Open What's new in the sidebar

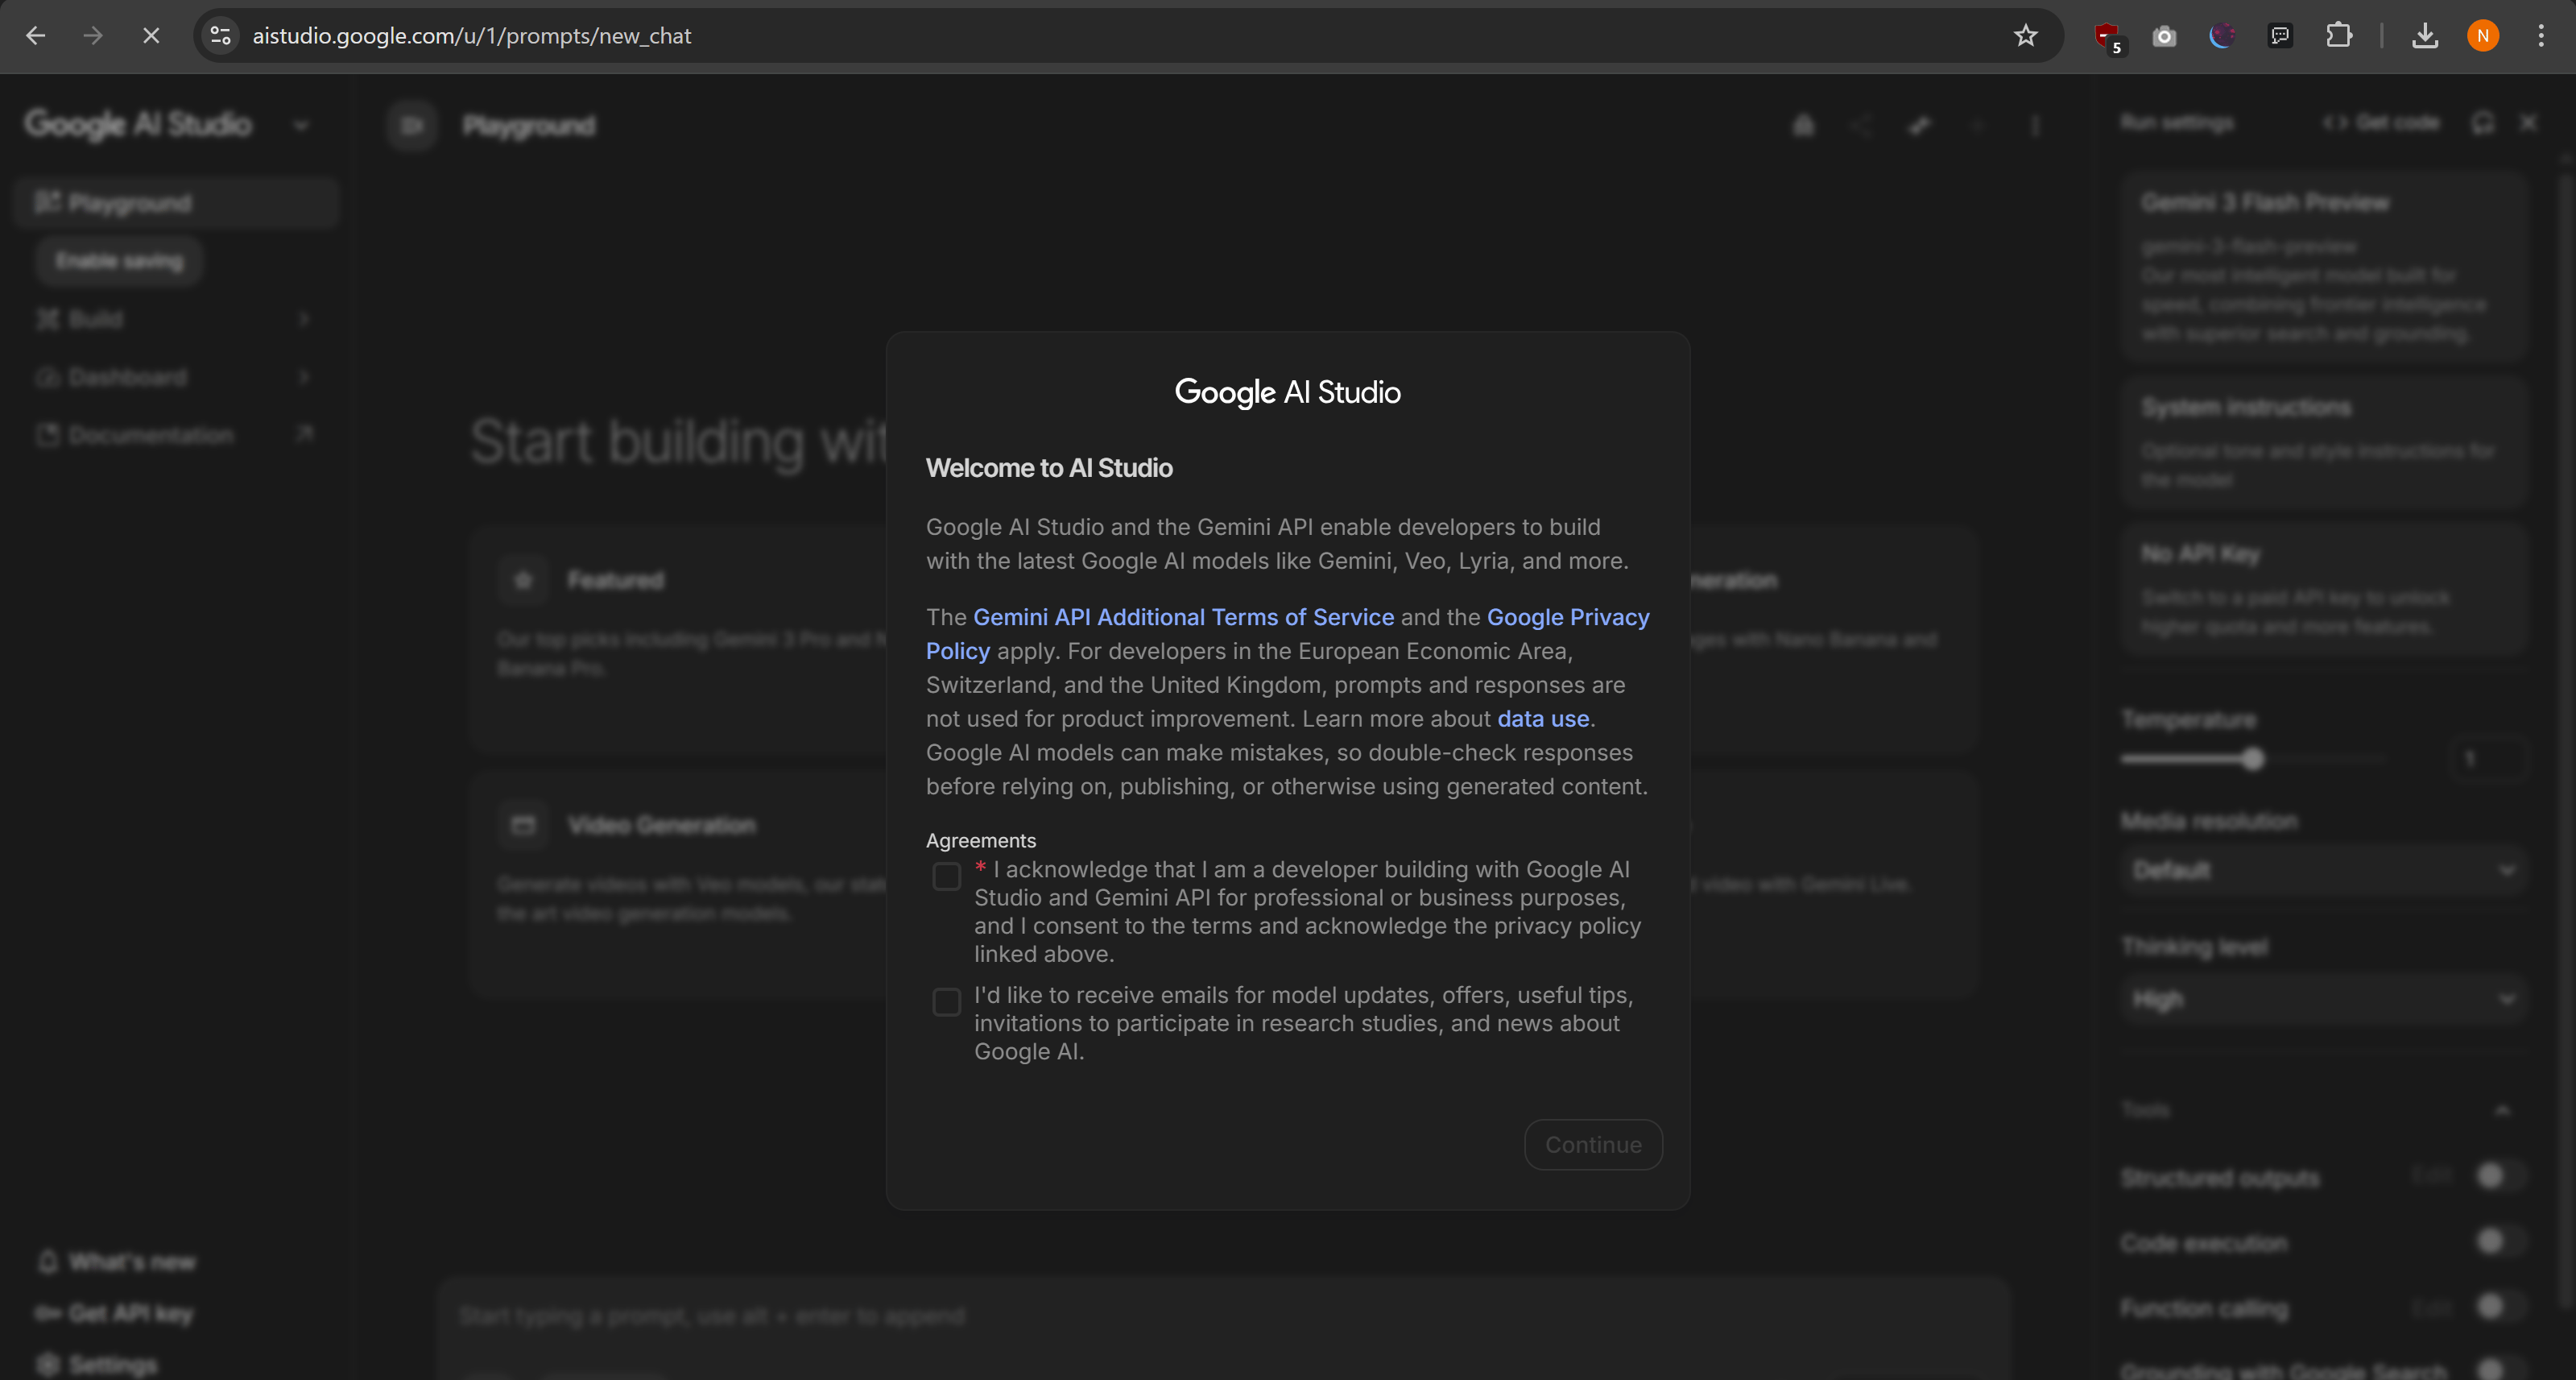click(x=118, y=1262)
